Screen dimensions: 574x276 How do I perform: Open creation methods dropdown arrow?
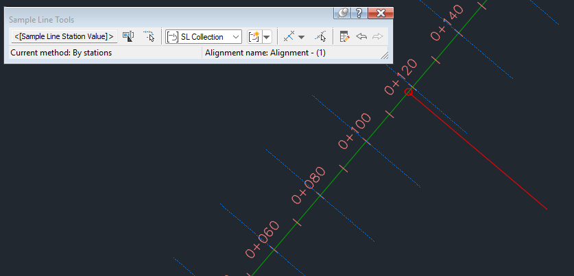302,37
